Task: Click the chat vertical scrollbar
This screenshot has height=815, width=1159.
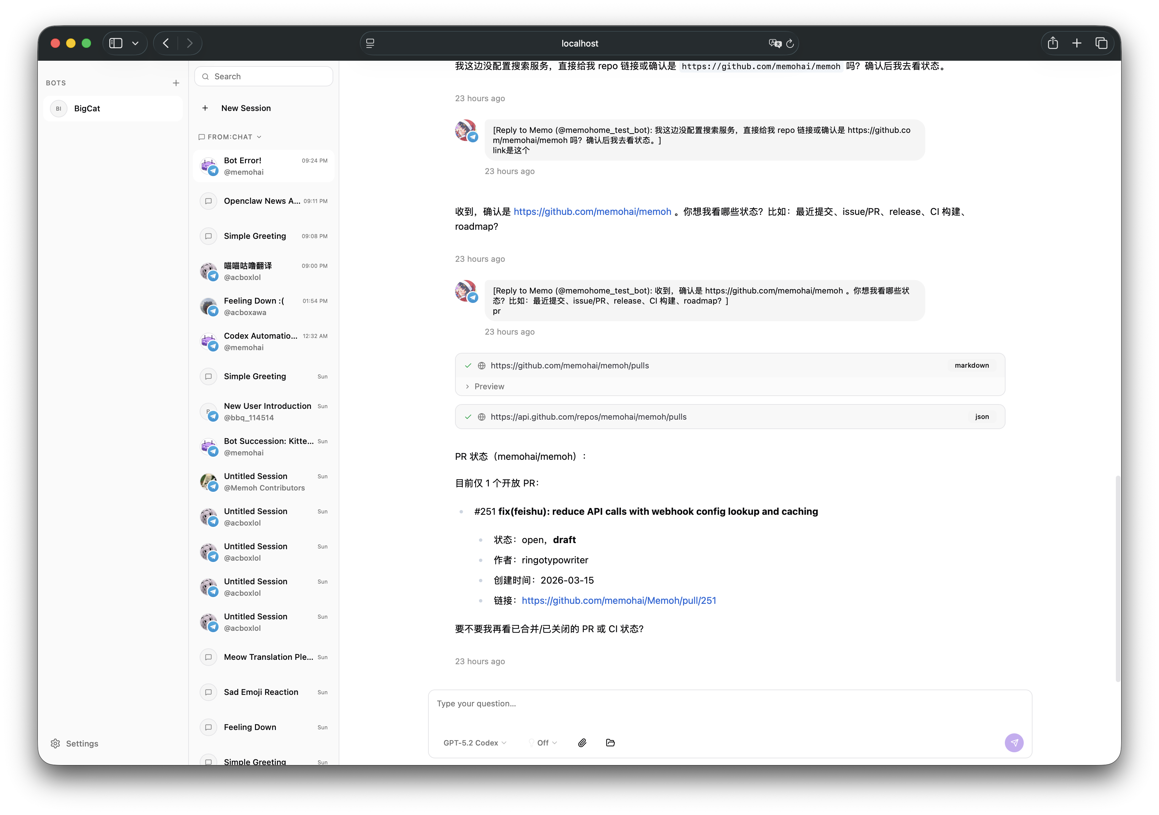Action: pos(1118,578)
